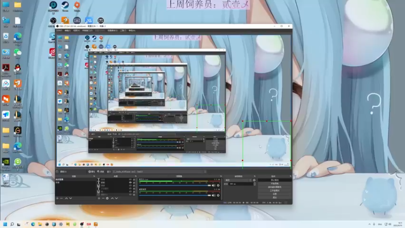Open 工具(T) Tools menu in OBS

(x=123, y=30)
